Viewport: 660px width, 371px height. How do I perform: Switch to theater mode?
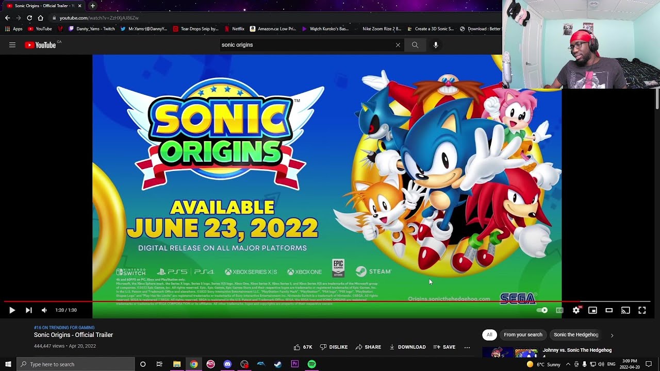(609, 310)
